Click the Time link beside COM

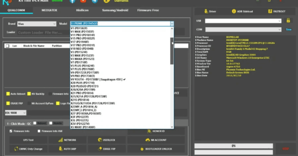(x=288, y=29)
